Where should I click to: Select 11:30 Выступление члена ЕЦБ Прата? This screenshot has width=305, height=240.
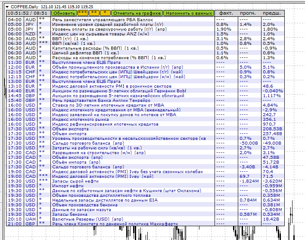click(x=145, y=63)
